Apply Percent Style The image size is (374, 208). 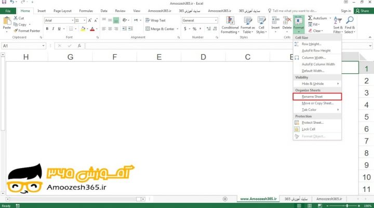click(x=195, y=29)
